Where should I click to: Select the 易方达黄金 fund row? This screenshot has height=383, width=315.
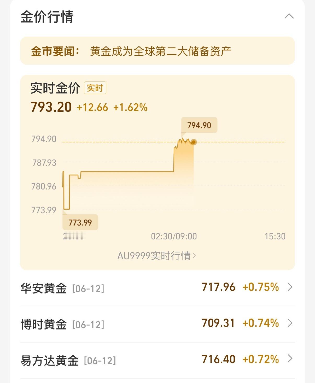point(157,360)
